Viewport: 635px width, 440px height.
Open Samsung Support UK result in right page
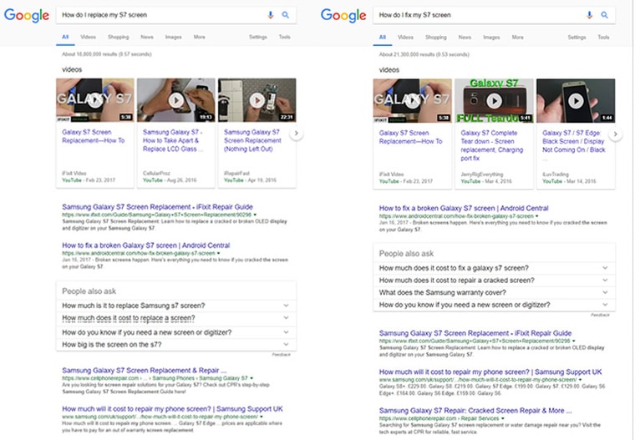[x=490, y=372]
